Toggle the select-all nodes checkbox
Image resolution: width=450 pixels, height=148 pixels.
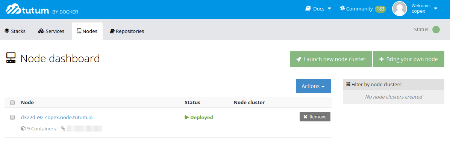pos(12,103)
